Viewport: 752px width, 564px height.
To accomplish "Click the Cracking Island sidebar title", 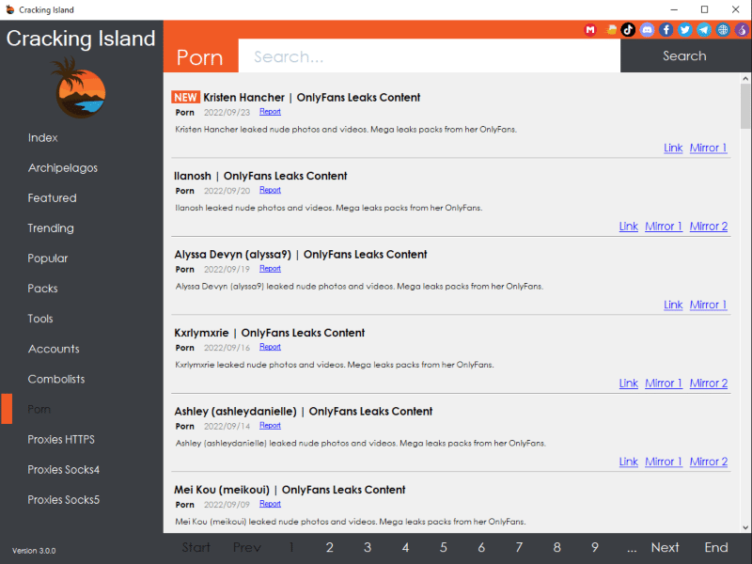I will point(81,39).
